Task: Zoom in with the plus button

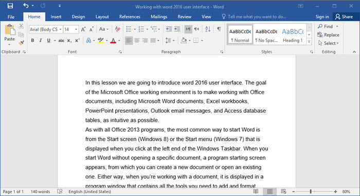Action: click(335, 191)
